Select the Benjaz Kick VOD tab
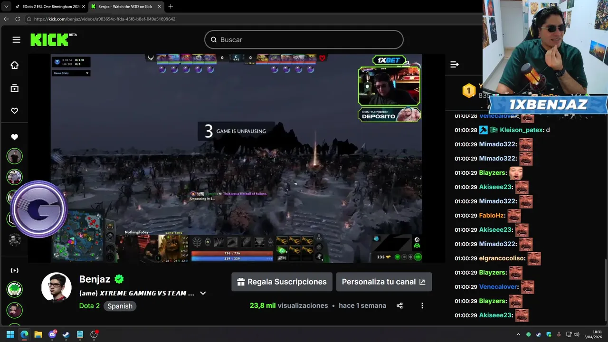Screen dimensions: 608x342 pyautogui.click(x=125, y=7)
